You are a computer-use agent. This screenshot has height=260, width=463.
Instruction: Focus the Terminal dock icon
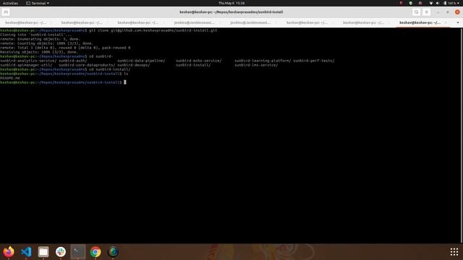[78, 252]
